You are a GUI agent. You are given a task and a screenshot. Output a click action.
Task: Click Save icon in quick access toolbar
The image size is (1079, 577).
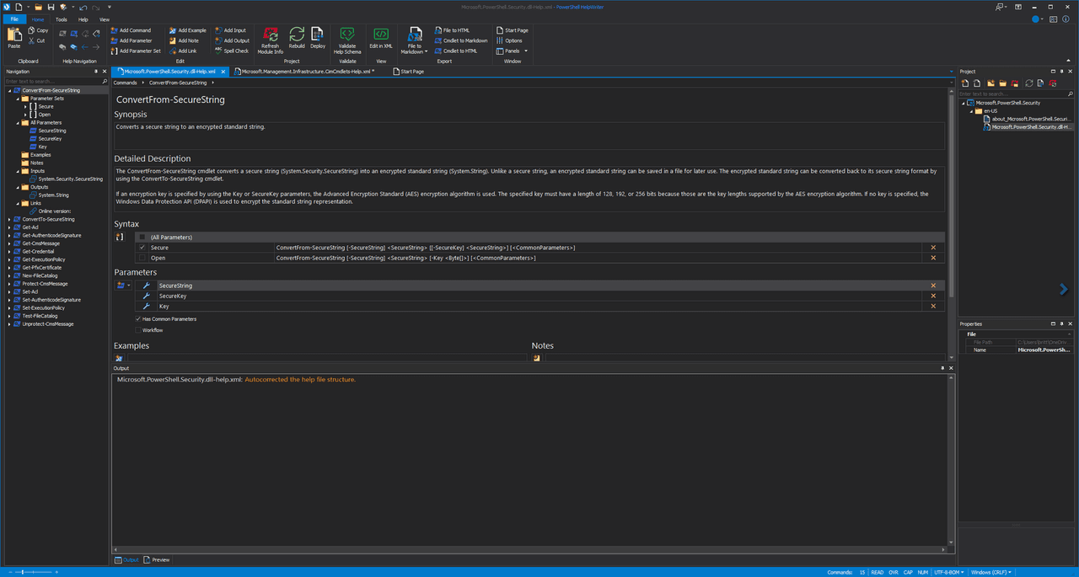tap(51, 7)
